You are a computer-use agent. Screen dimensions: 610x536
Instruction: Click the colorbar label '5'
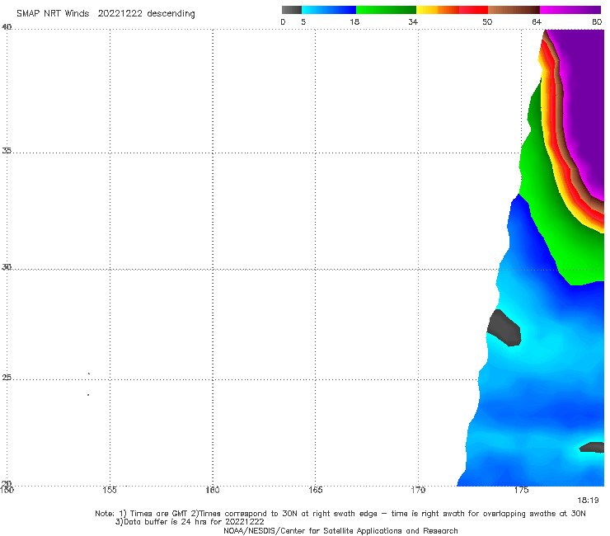click(303, 21)
